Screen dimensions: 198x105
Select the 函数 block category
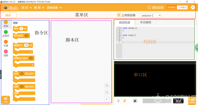pos(6,53)
